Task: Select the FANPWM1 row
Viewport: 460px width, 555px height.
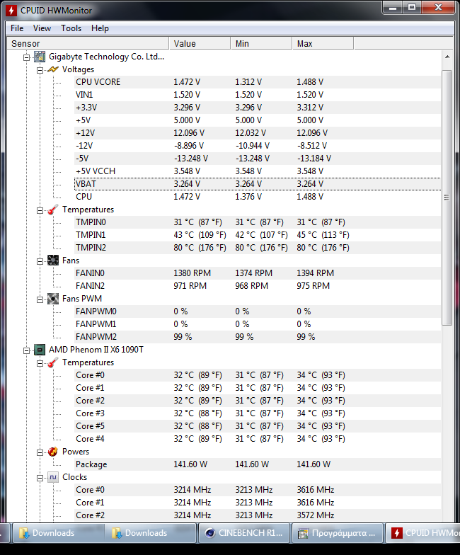Action: (258, 324)
